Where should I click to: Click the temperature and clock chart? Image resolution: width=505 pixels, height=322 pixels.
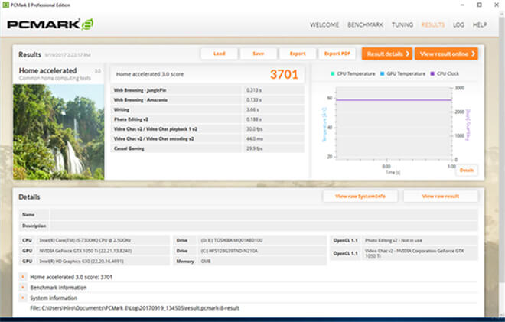click(x=393, y=123)
